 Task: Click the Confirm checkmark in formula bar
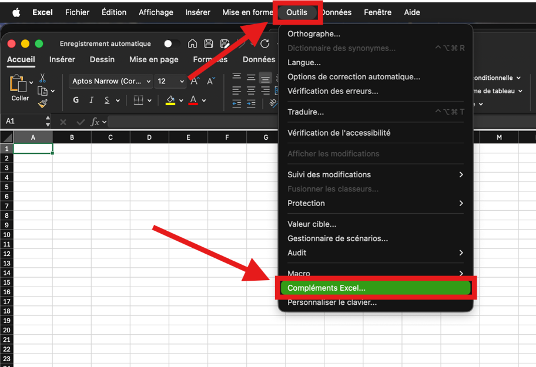(x=81, y=122)
